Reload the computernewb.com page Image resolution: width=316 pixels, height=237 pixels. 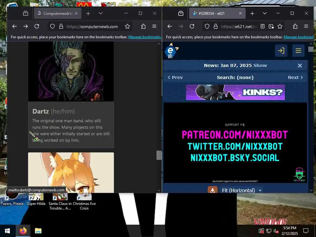pos(37,27)
